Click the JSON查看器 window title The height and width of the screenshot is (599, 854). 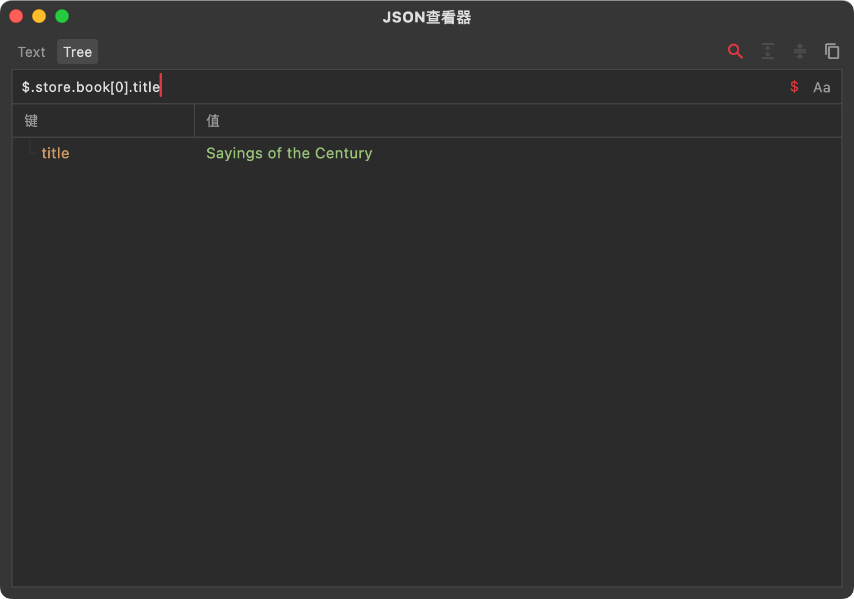click(x=426, y=17)
